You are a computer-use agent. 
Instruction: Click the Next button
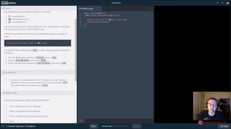[x=137, y=126]
